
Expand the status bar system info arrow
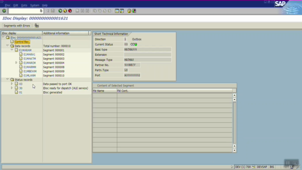232,167
